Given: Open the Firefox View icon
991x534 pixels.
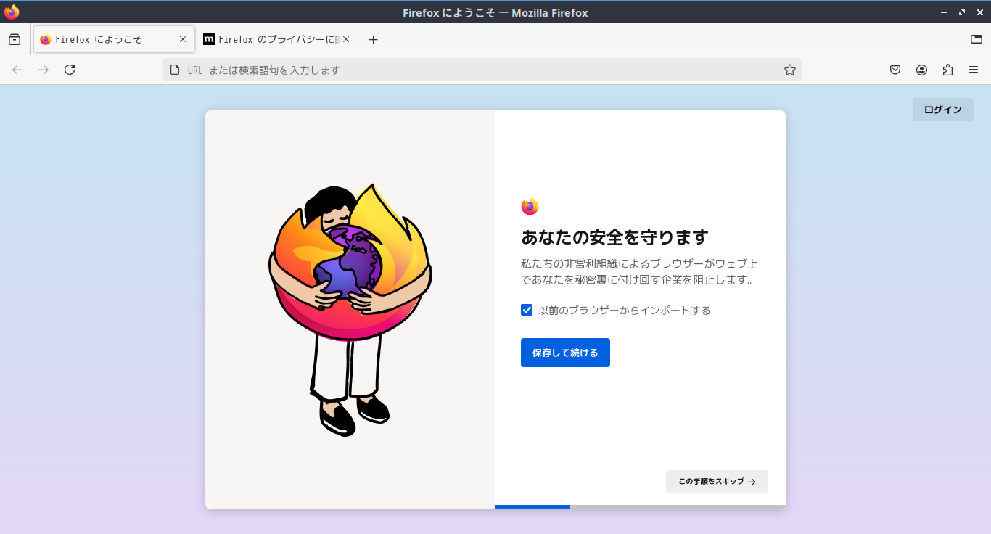Looking at the screenshot, I should coord(15,40).
